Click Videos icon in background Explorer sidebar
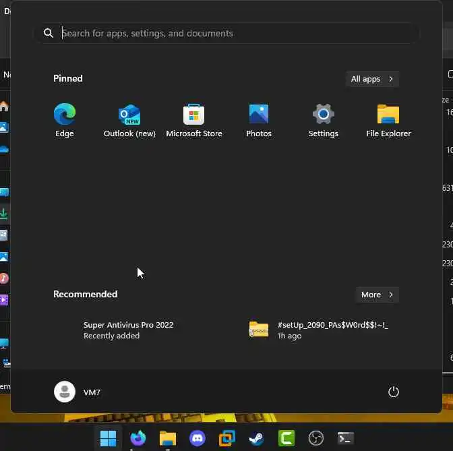The width and height of the screenshot is (453, 451). (x=4, y=300)
